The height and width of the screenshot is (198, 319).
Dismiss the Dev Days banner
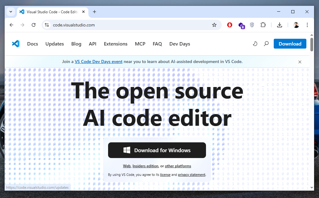point(300,62)
